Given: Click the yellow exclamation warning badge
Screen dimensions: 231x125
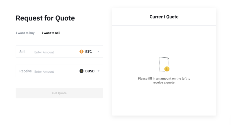Looking at the screenshot, I should (167, 69).
